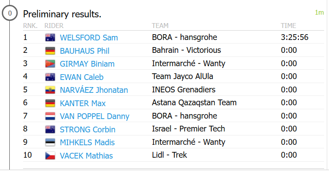The height and width of the screenshot is (171, 329).
Task: Visit NARVÁEZ Jhonatan profile link
Action: [x=94, y=90]
